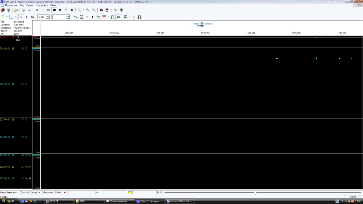363x204 pixels.
Task: Click the plus speed-up playback button
Action: [66, 10]
